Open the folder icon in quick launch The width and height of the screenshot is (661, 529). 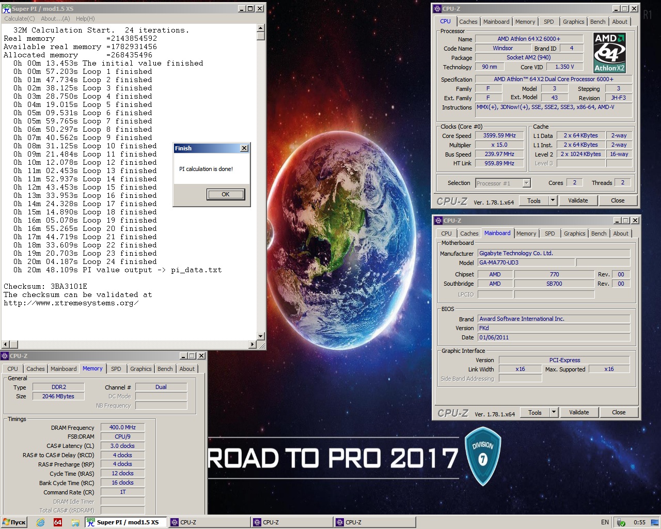pyautogui.click(x=75, y=522)
